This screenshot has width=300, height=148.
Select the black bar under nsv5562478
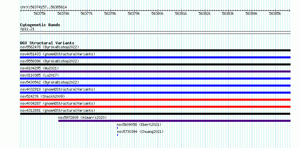(155, 50)
